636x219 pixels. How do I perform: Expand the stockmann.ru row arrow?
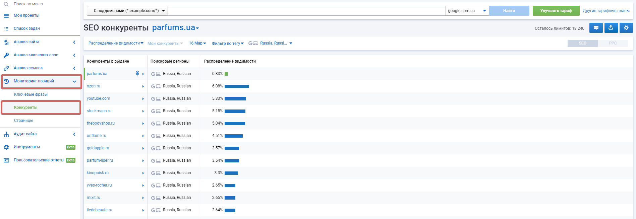coord(143,111)
